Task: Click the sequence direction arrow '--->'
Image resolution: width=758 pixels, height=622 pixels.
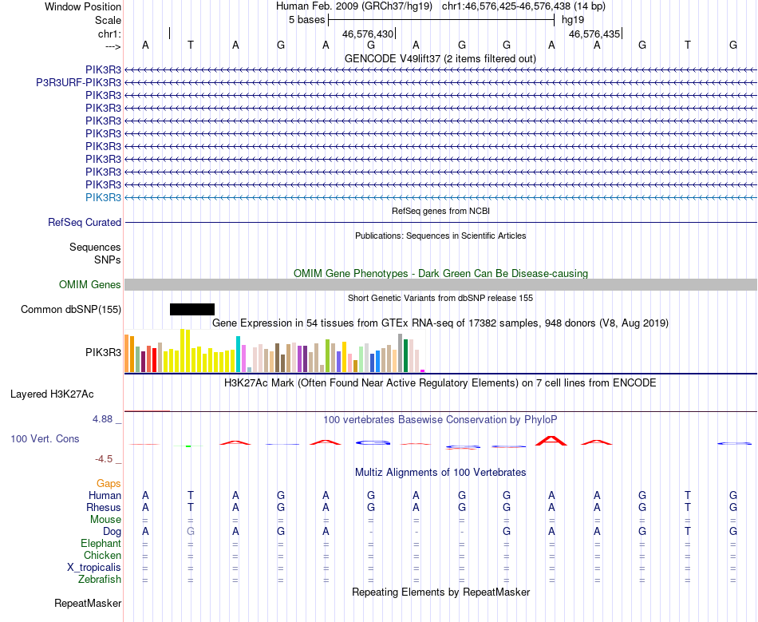Action: pyautogui.click(x=113, y=46)
